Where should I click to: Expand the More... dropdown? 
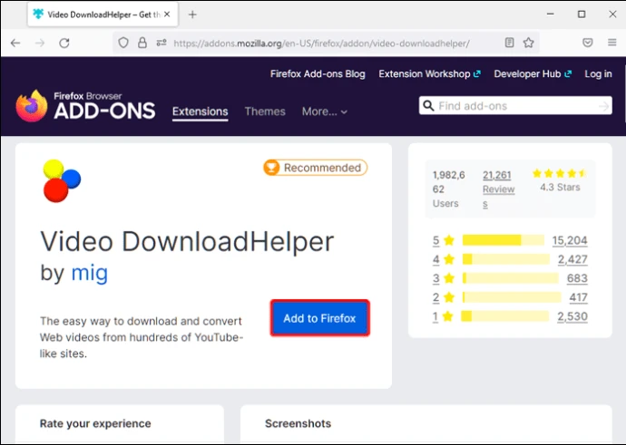324,111
